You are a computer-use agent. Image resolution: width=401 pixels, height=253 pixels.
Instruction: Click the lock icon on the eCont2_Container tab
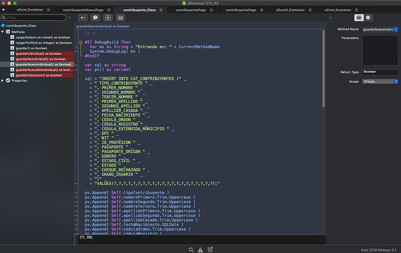coord(310,10)
